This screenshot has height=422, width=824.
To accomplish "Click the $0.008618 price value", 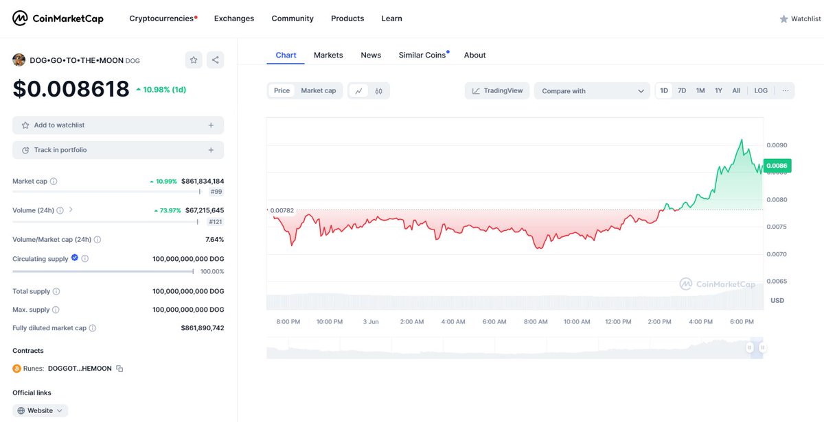I will click(71, 88).
